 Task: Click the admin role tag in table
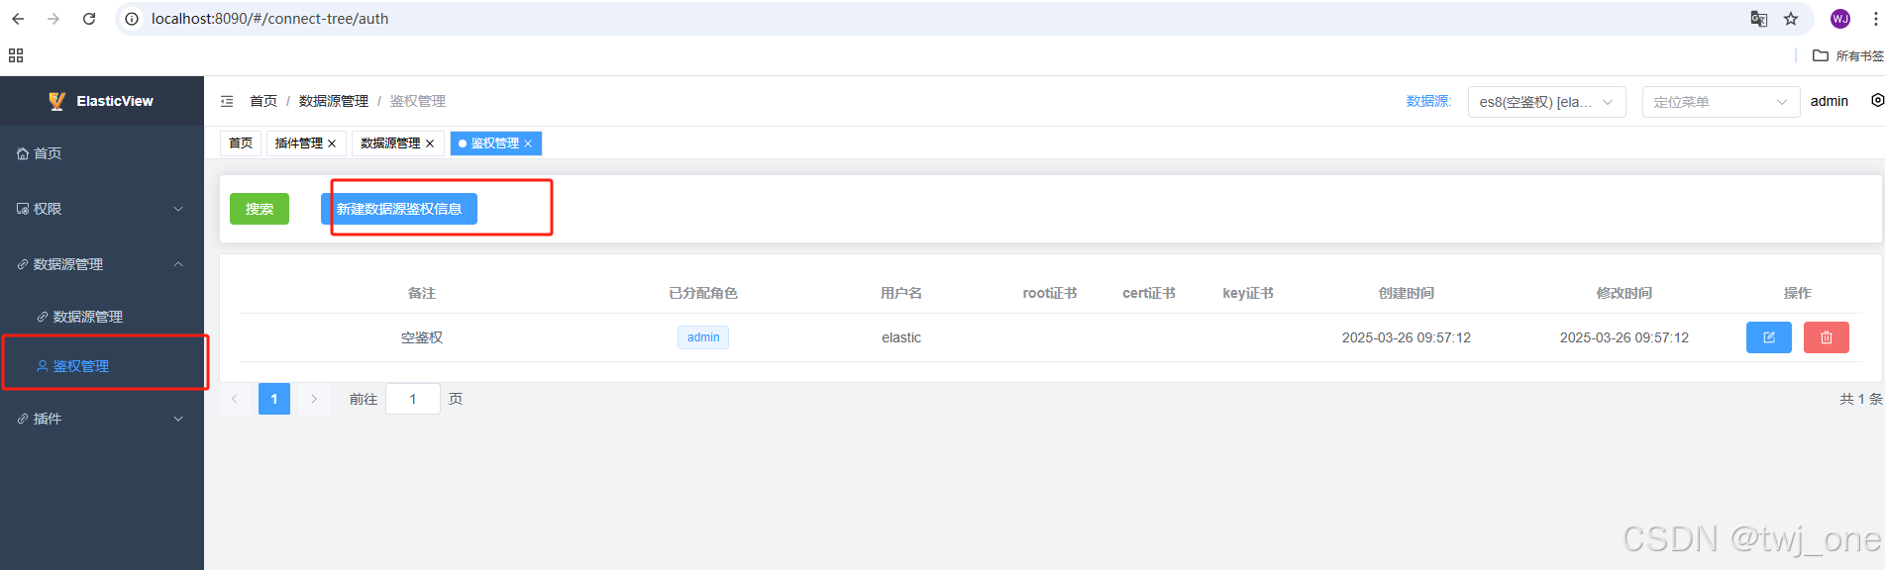coord(703,337)
